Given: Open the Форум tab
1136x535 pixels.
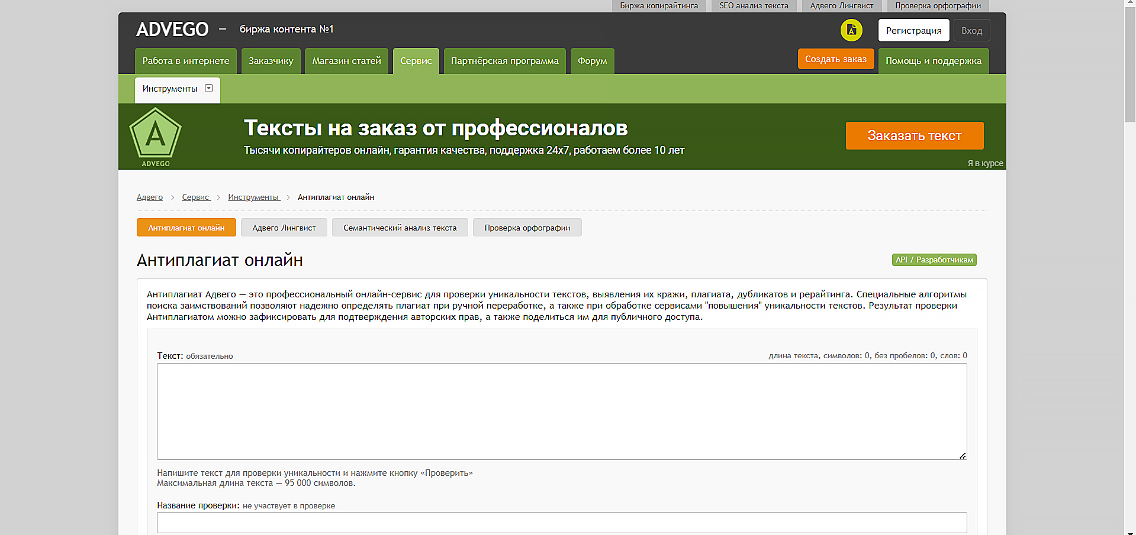Looking at the screenshot, I should (593, 61).
